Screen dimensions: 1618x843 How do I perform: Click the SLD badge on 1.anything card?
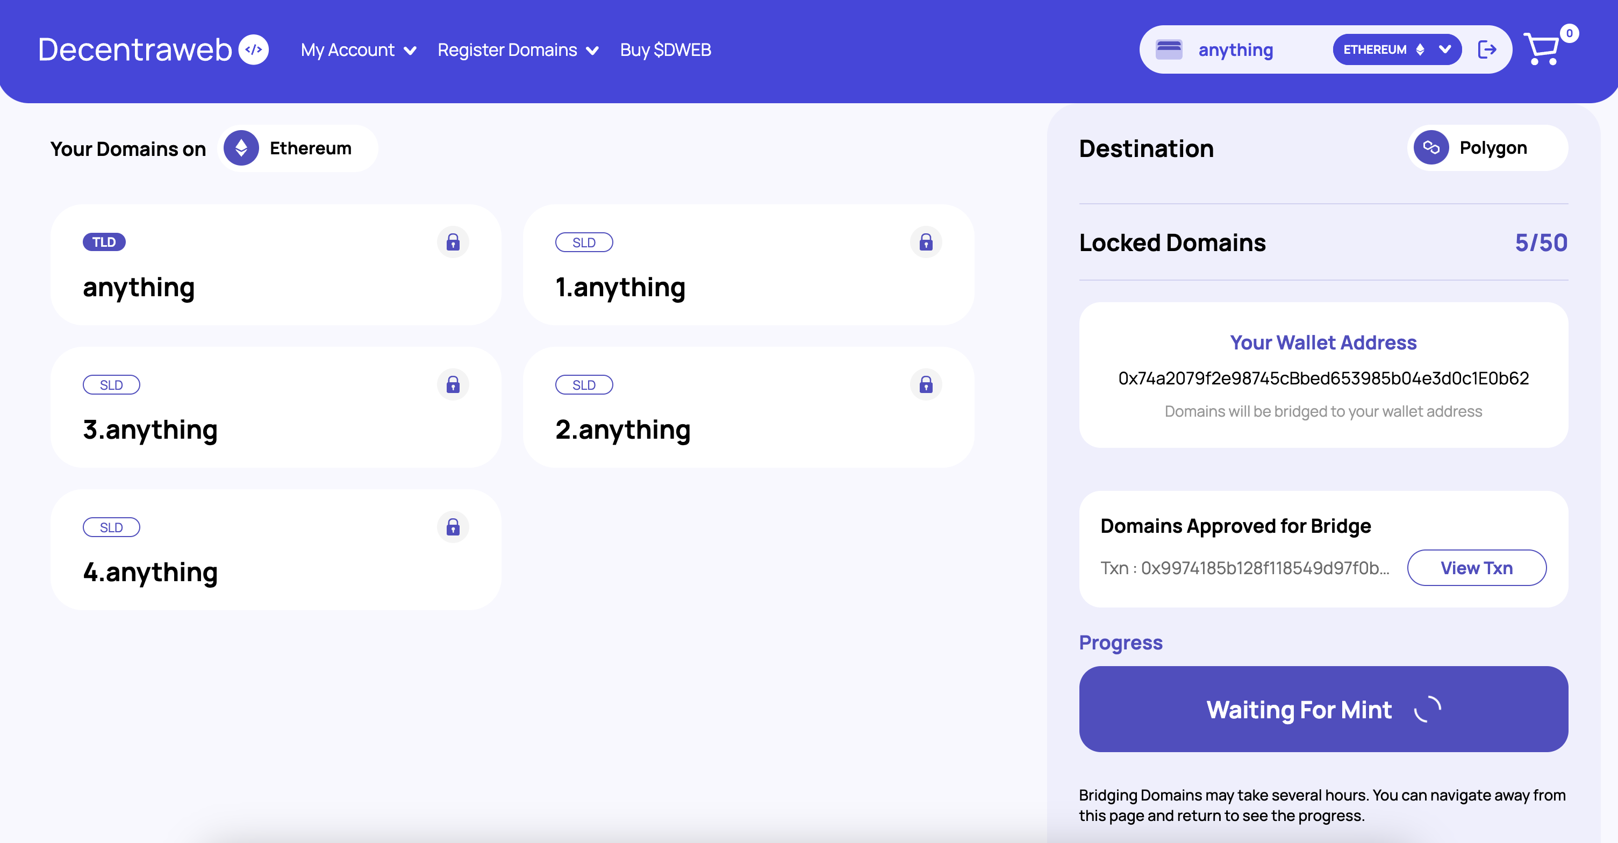[x=584, y=242]
